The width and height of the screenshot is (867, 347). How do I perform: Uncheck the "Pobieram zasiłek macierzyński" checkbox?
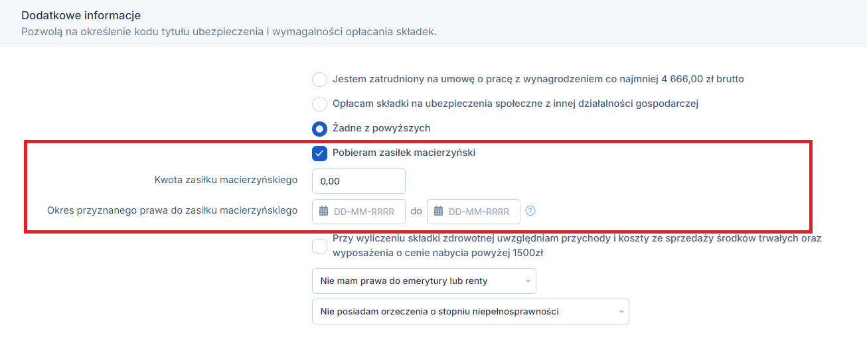click(319, 153)
